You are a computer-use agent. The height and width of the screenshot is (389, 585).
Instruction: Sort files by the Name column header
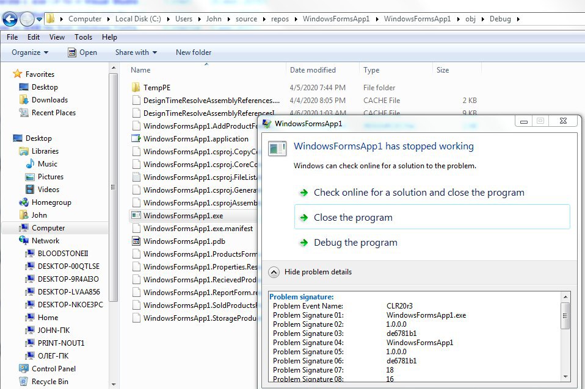click(140, 70)
